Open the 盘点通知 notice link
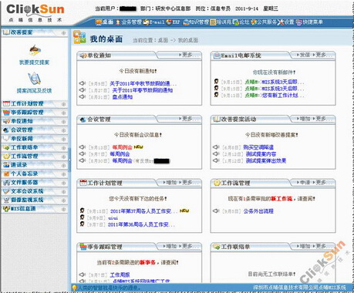The width and height of the screenshot is (354, 293). click(123, 97)
